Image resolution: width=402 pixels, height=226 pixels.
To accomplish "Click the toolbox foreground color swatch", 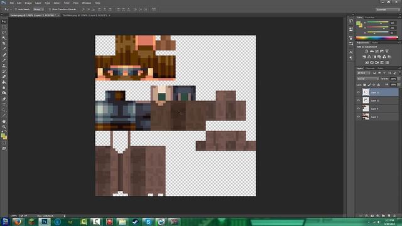I will pyautogui.click(x=3, y=136).
